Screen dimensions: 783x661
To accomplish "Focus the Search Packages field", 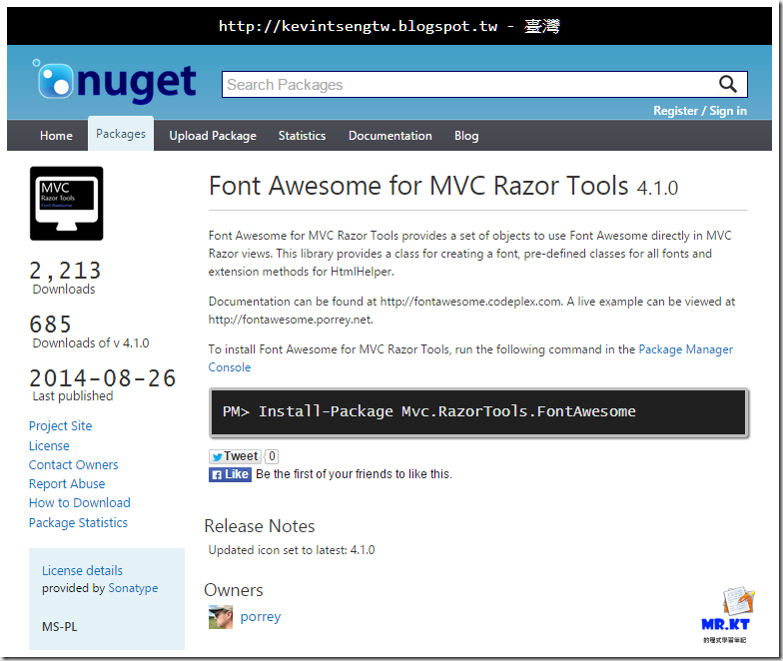I will [x=484, y=84].
